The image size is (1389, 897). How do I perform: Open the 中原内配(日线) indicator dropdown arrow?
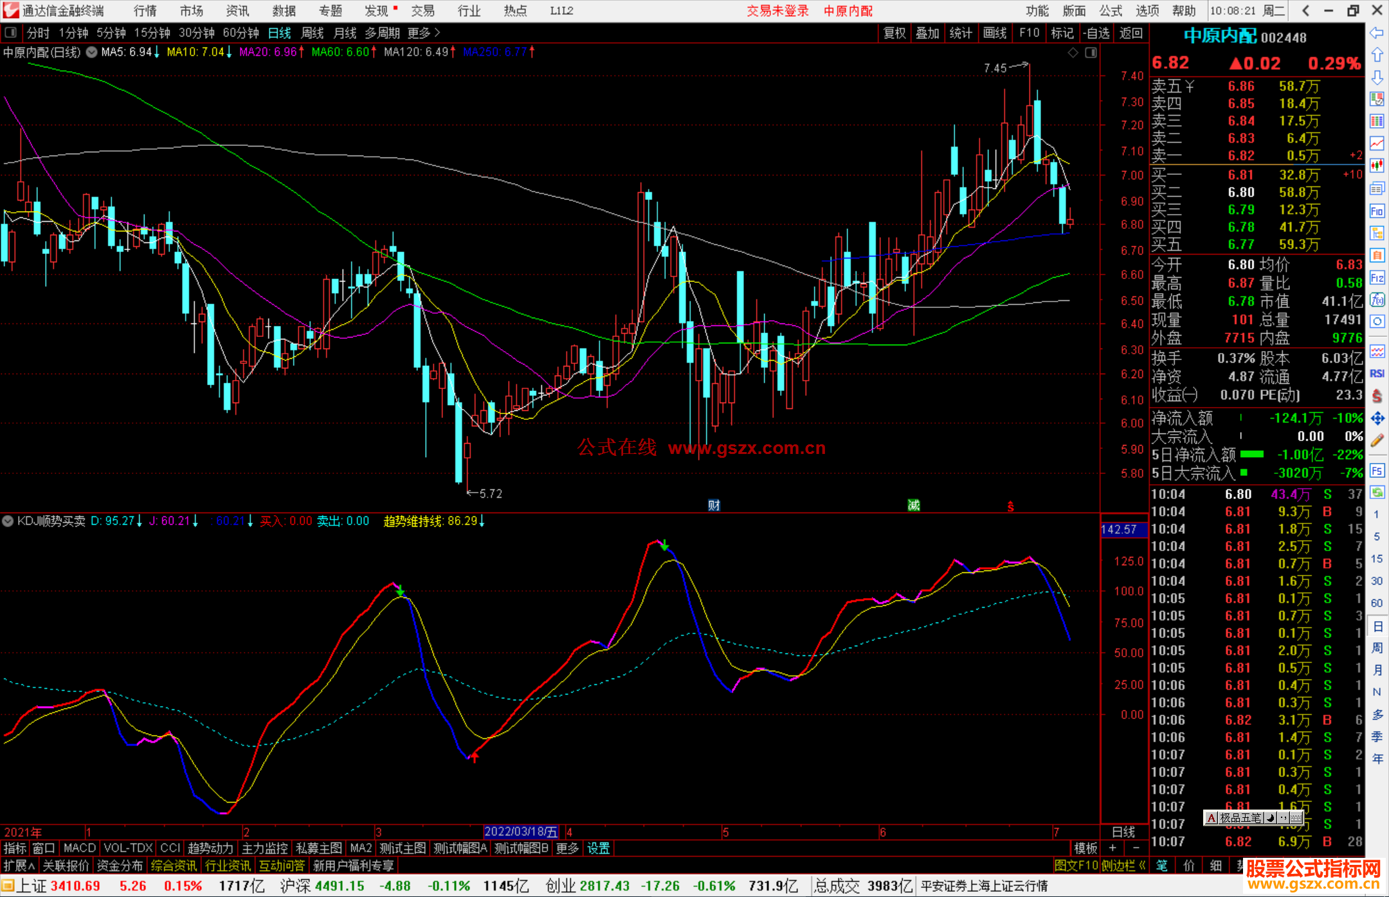[x=92, y=52]
